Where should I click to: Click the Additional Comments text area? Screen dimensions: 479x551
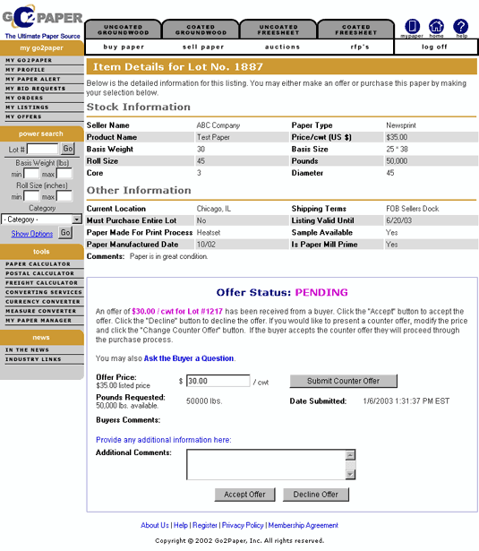coord(271,465)
